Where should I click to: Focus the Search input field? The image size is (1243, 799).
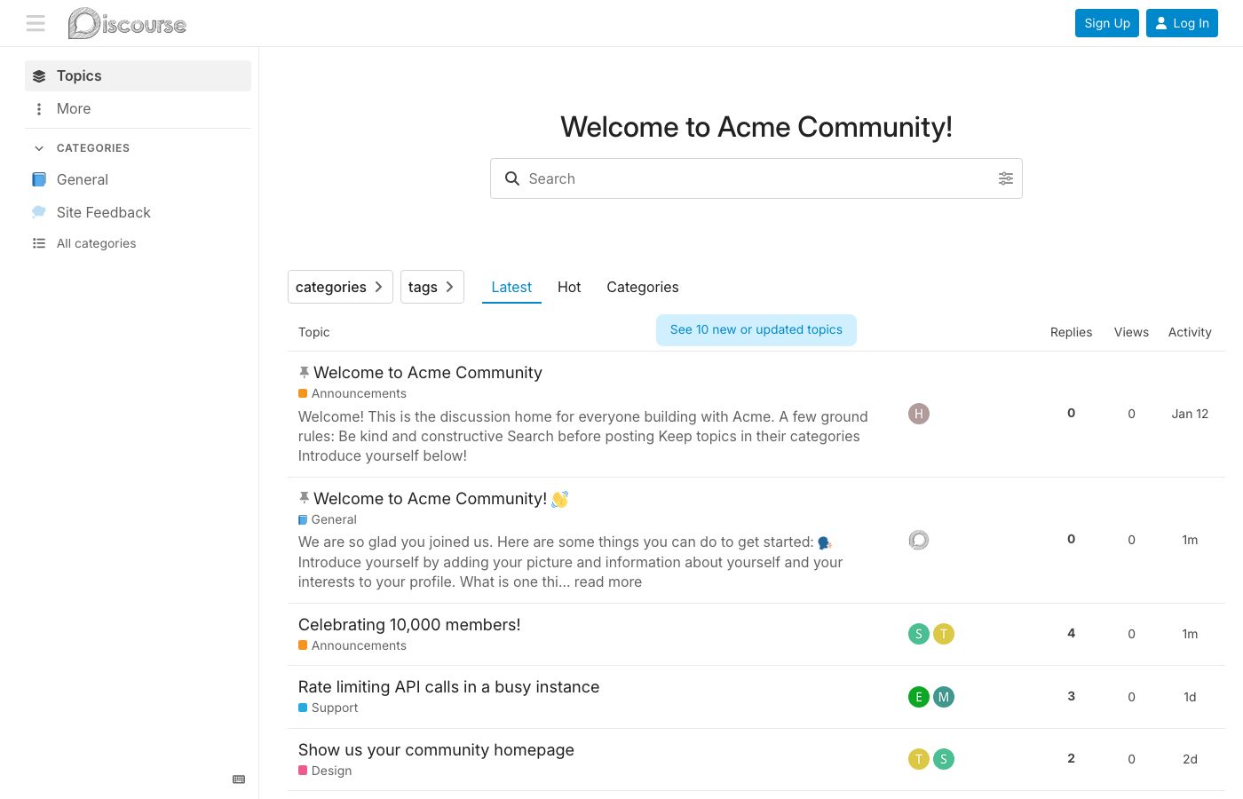(756, 178)
